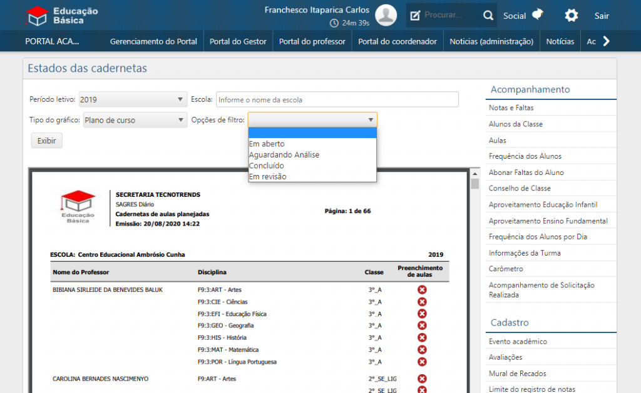Open the Aulas sidebar link
Image resolution: width=641 pixels, height=393 pixels.
pos(497,141)
